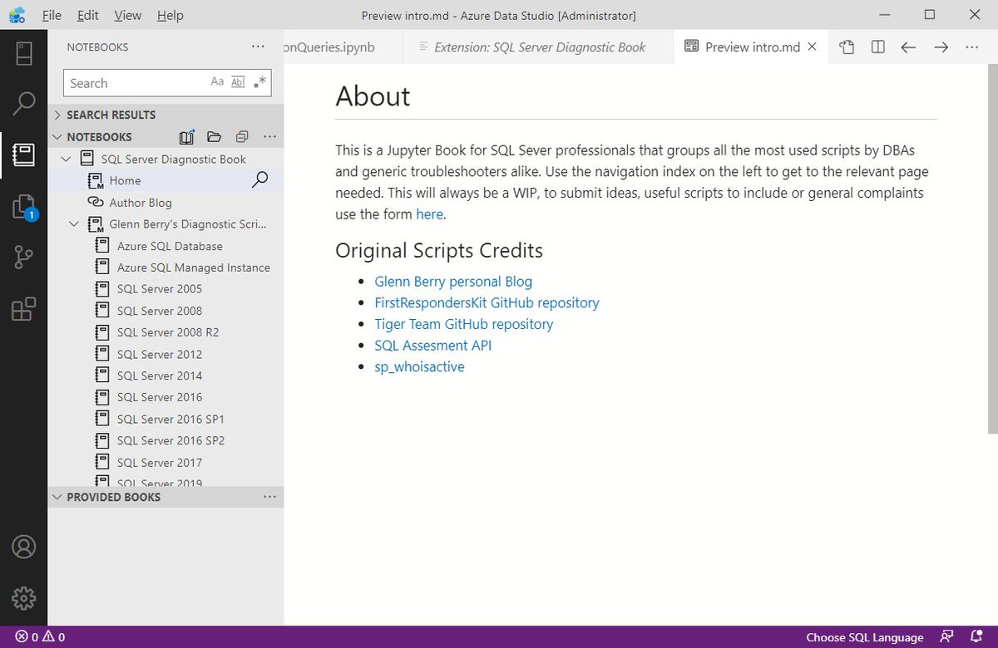Collapse Glenn Berry's Diagnostic Scripts node
Screen dimensions: 998x648
click(x=75, y=224)
